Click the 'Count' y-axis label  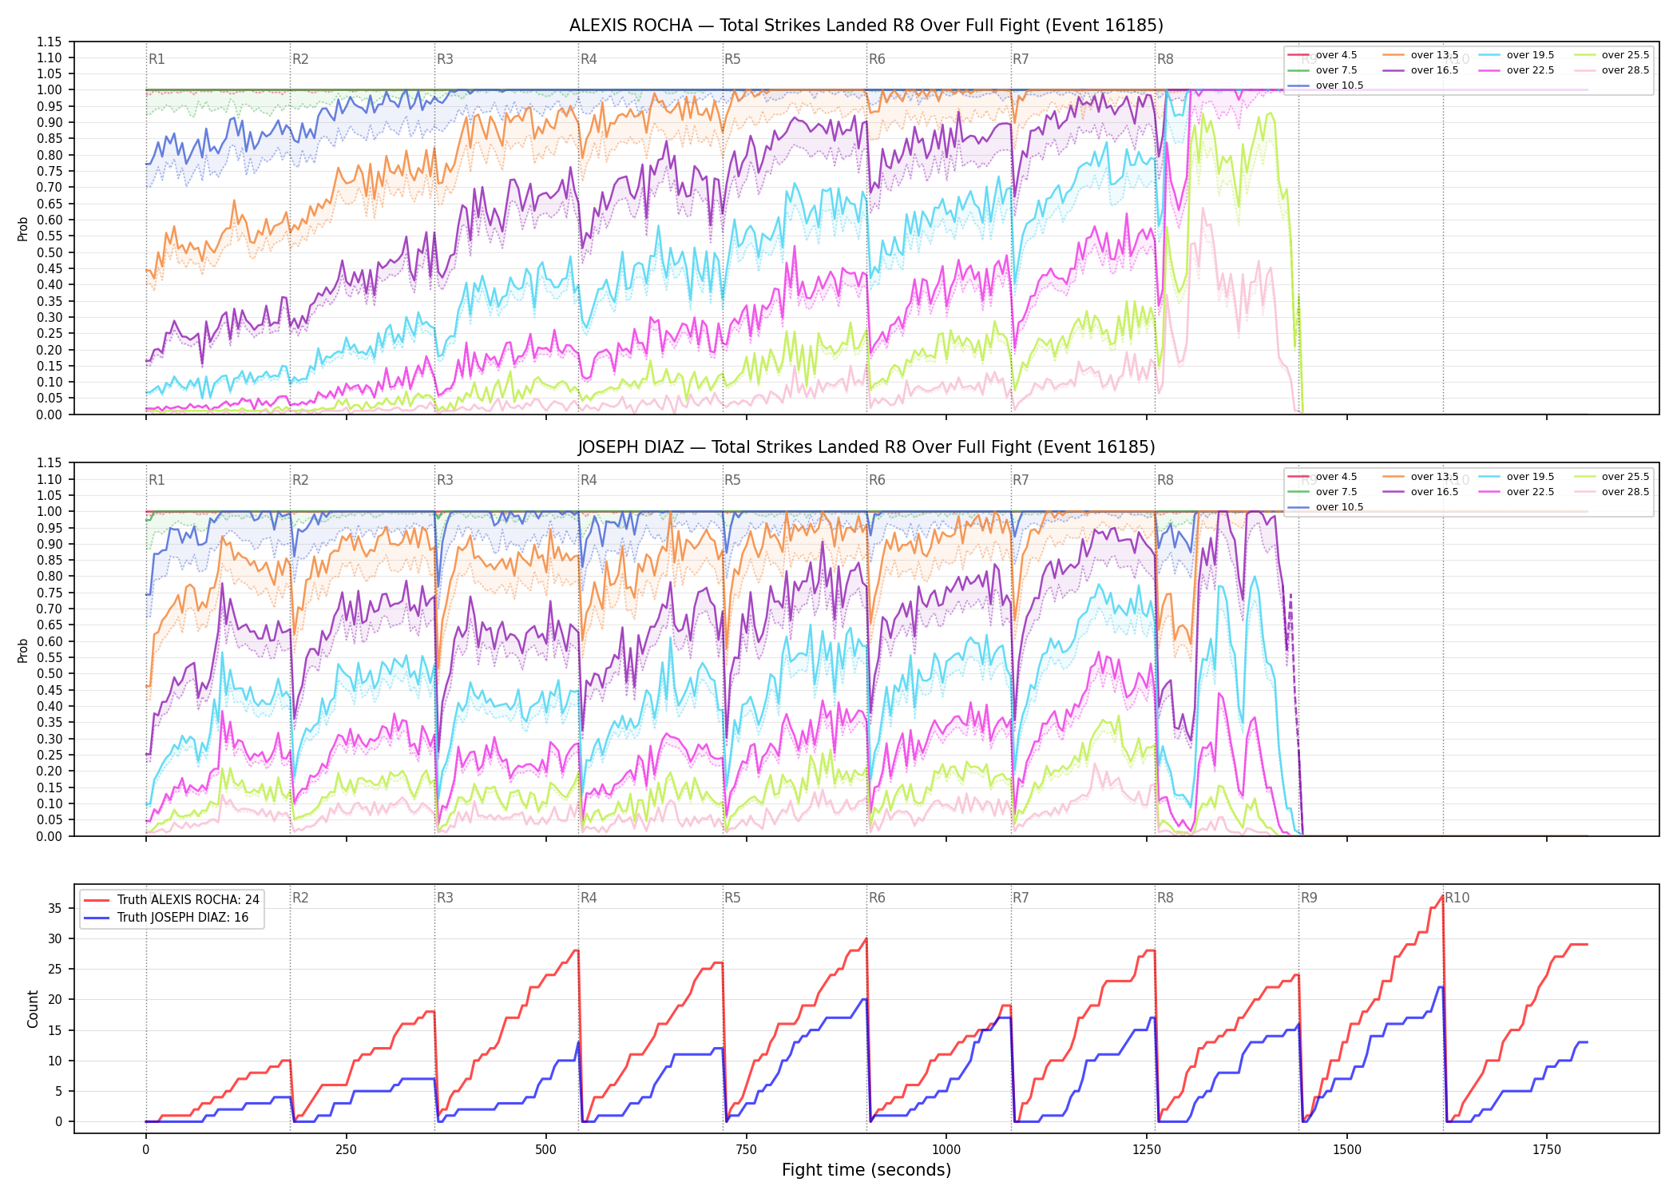[33, 1009]
